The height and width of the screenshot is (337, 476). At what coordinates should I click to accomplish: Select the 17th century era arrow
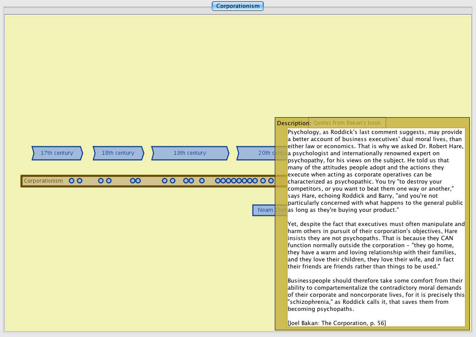[57, 153]
